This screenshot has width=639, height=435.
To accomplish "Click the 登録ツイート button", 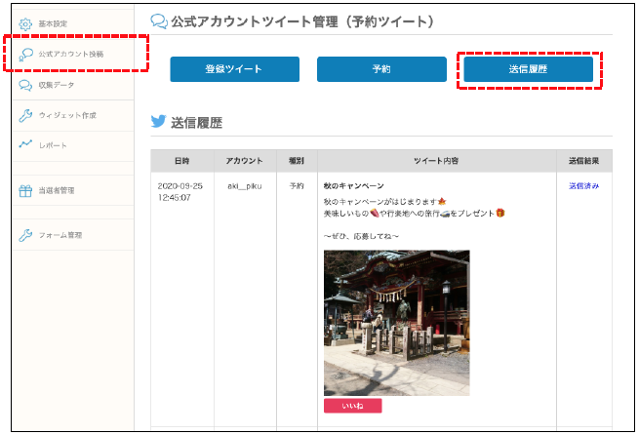I will point(235,69).
